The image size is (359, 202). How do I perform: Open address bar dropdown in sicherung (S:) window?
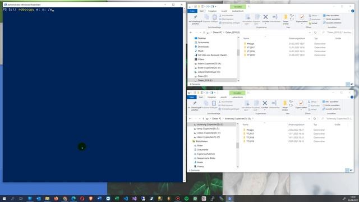[x=309, y=118]
